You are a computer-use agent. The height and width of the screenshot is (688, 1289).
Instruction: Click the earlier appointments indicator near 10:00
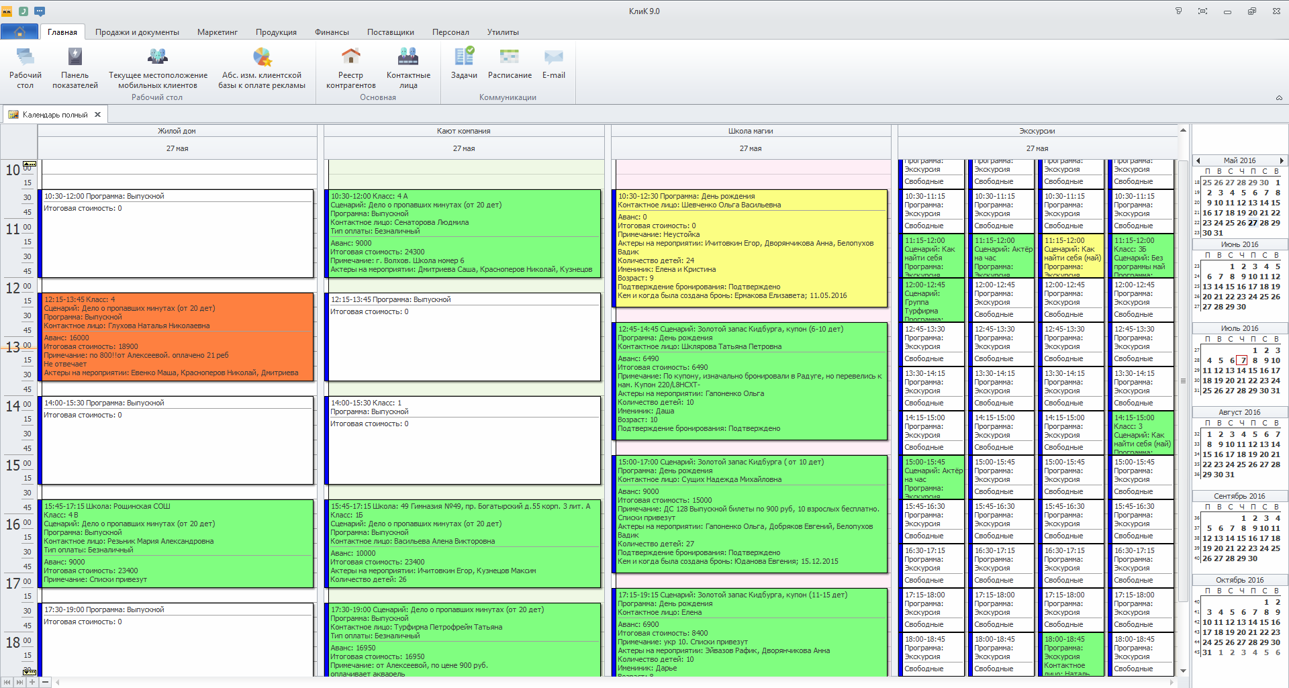point(30,164)
